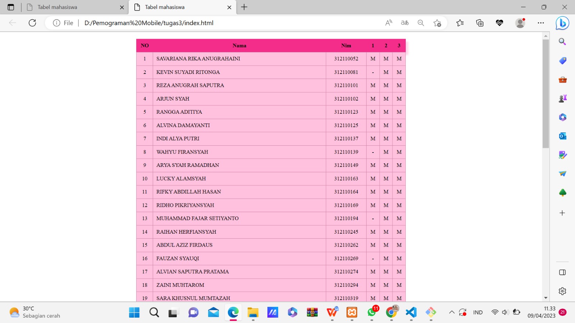Image resolution: width=575 pixels, height=323 pixels.
Task: Open Microsoft 365 from the sidebar
Action: pyautogui.click(x=562, y=117)
